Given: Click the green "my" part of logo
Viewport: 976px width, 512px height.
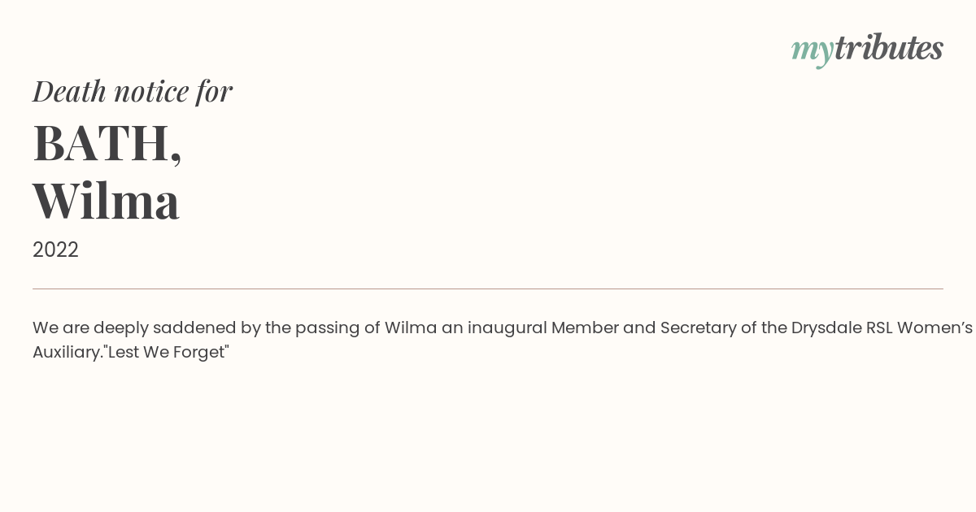Looking at the screenshot, I should (813, 51).
